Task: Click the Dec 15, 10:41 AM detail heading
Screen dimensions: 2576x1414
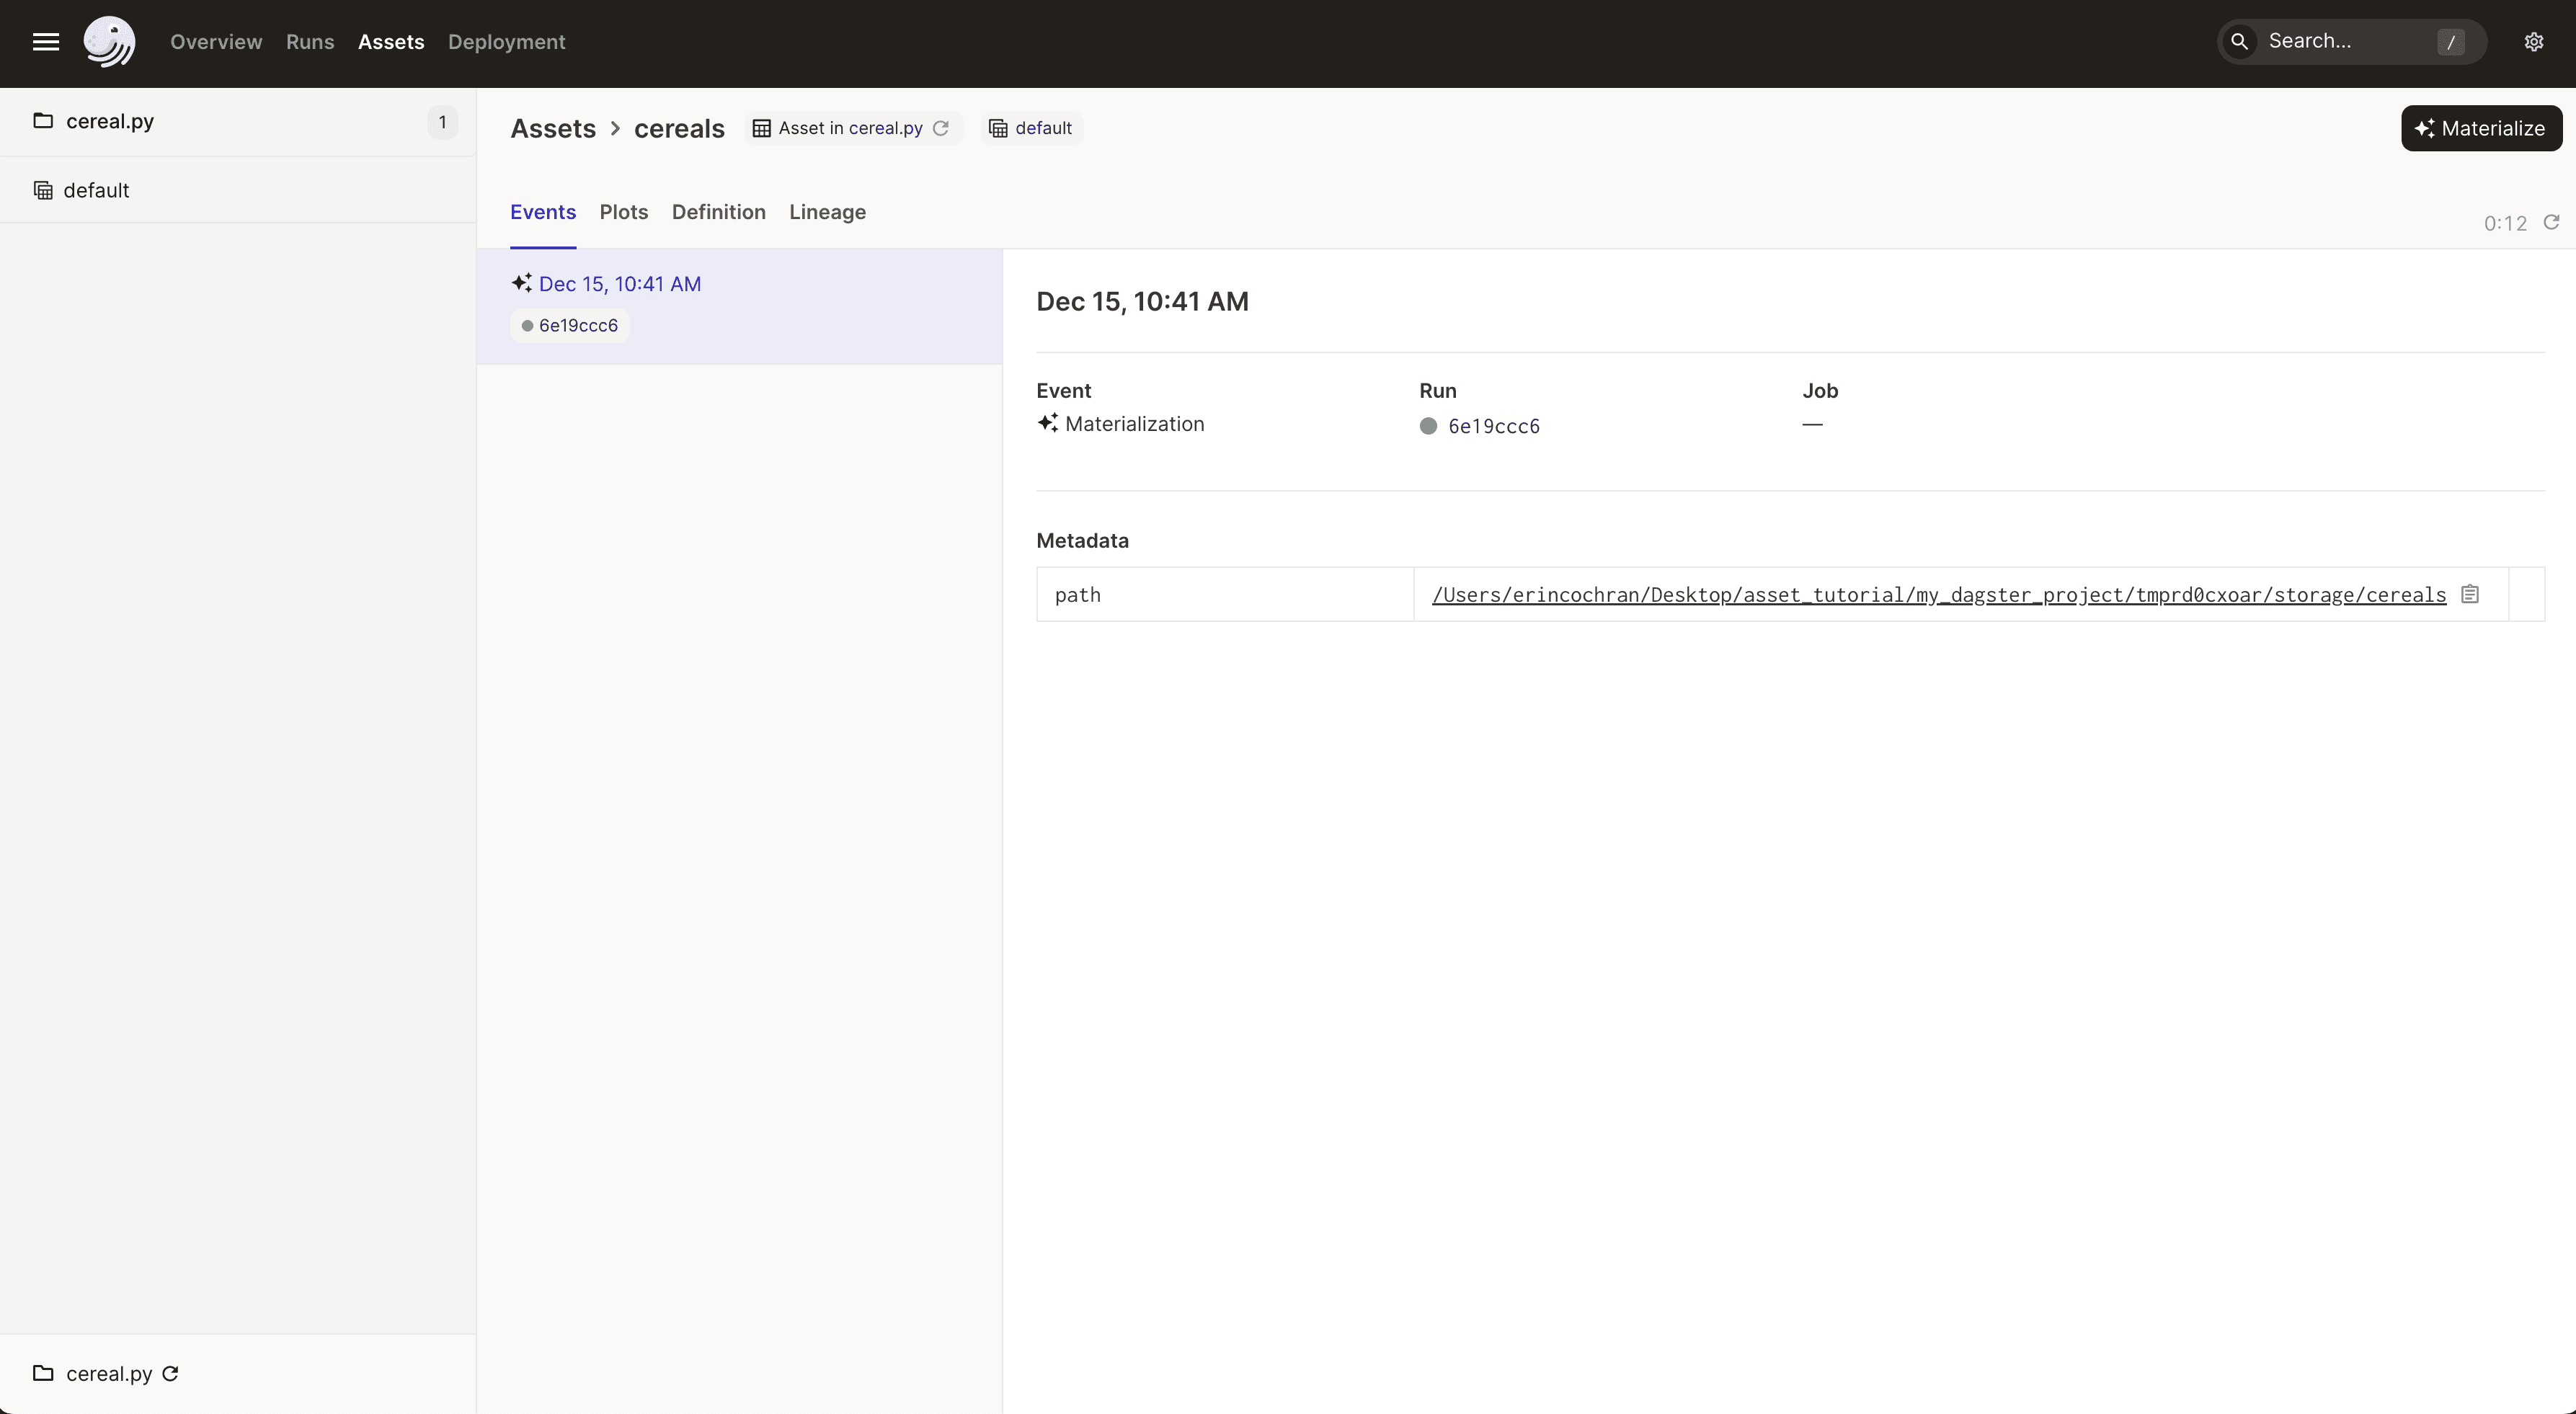Action: 1142,301
